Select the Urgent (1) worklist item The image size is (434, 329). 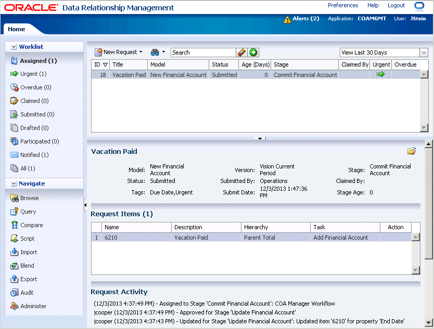click(x=33, y=74)
